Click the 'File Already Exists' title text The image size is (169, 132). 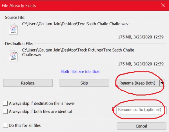(x=19, y=6)
